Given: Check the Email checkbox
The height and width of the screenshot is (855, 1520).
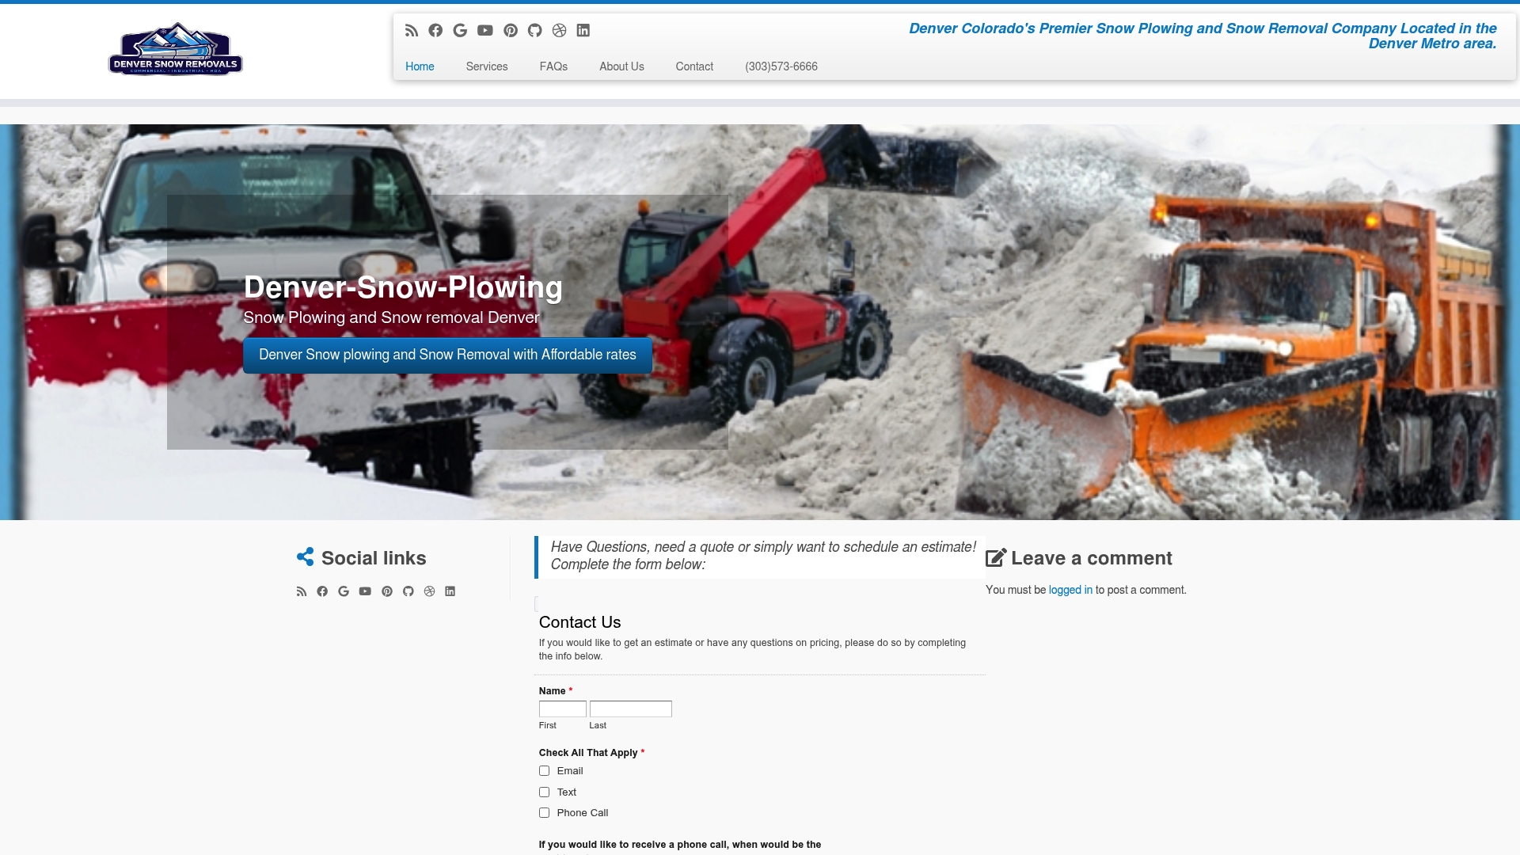Looking at the screenshot, I should tap(544, 771).
